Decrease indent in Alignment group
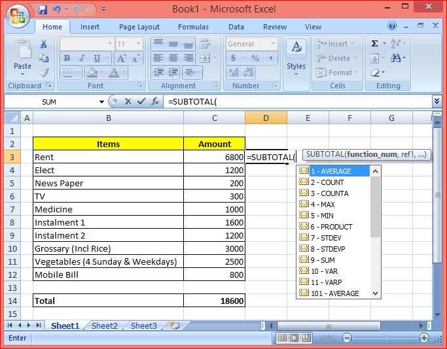 pos(158,73)
